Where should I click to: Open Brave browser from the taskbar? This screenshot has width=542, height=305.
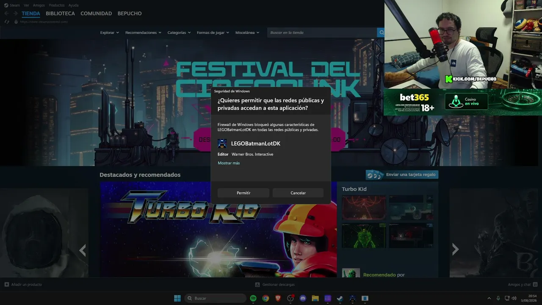pyautogui.click(x=278, y=298)
